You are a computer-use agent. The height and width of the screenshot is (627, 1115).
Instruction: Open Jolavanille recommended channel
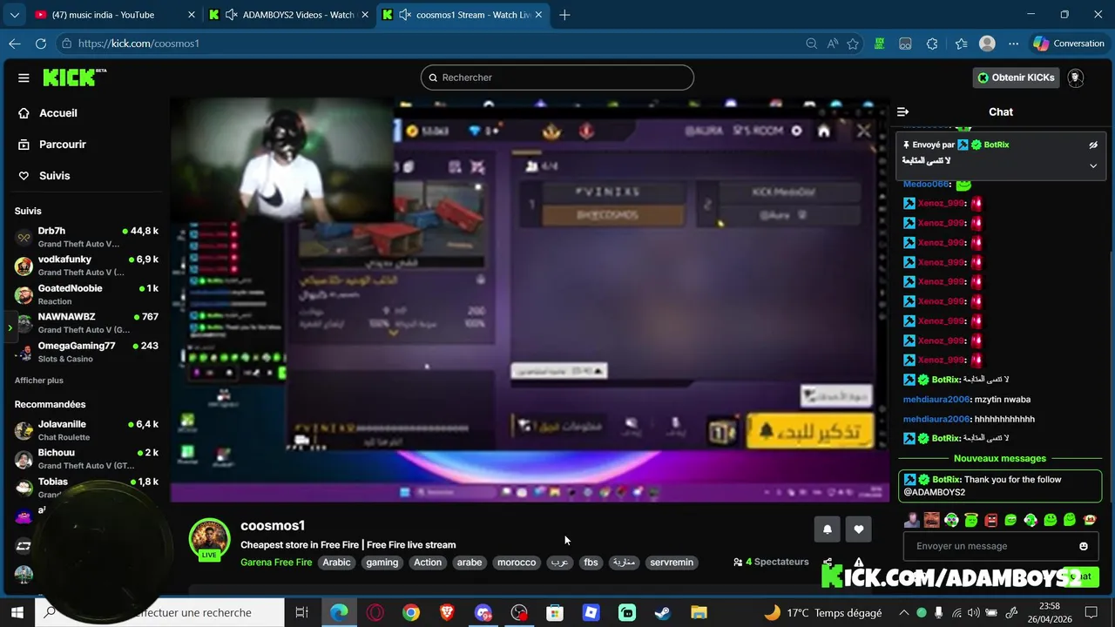click(x=86, y=430)
